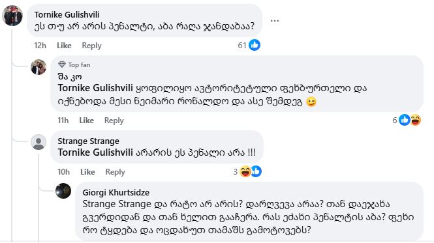
Task: Reply to Tornike Gulishvili's top comment
Action: 91,46
